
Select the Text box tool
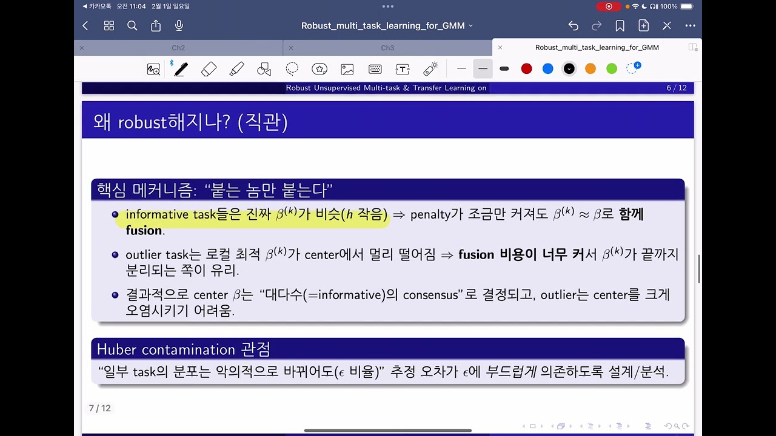point(403,69)
